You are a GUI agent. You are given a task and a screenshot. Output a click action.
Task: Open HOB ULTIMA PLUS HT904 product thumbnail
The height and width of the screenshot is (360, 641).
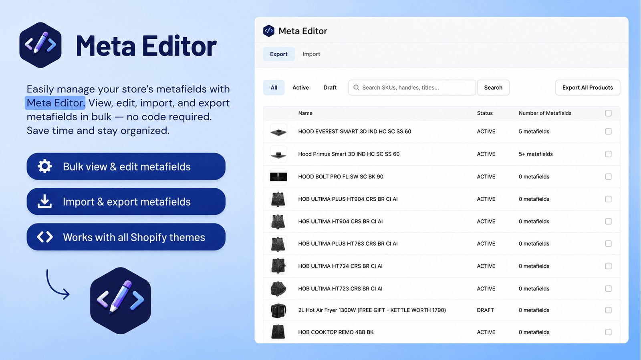tap(278, 199)
